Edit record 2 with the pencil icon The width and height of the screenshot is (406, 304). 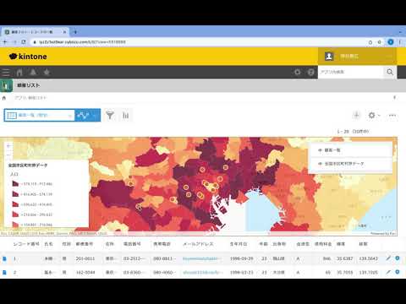click(x=388, y=272)
